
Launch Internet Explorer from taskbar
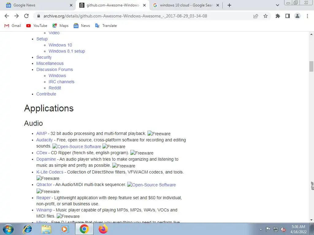[x=27, y=229]
